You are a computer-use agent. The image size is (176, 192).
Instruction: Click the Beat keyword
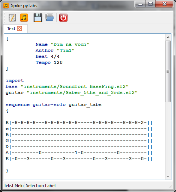(42, 56)
